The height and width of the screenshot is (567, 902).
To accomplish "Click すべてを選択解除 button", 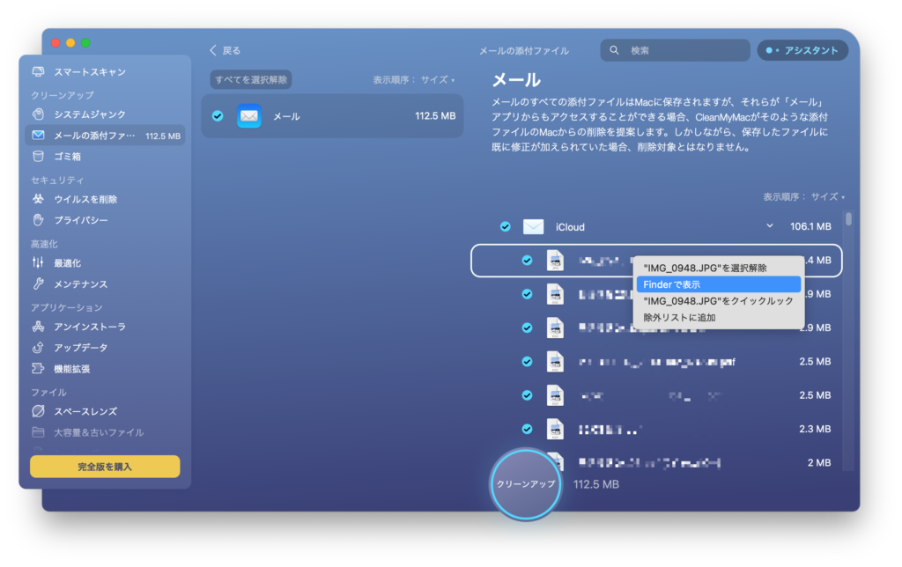I will (x=251, y=79).
